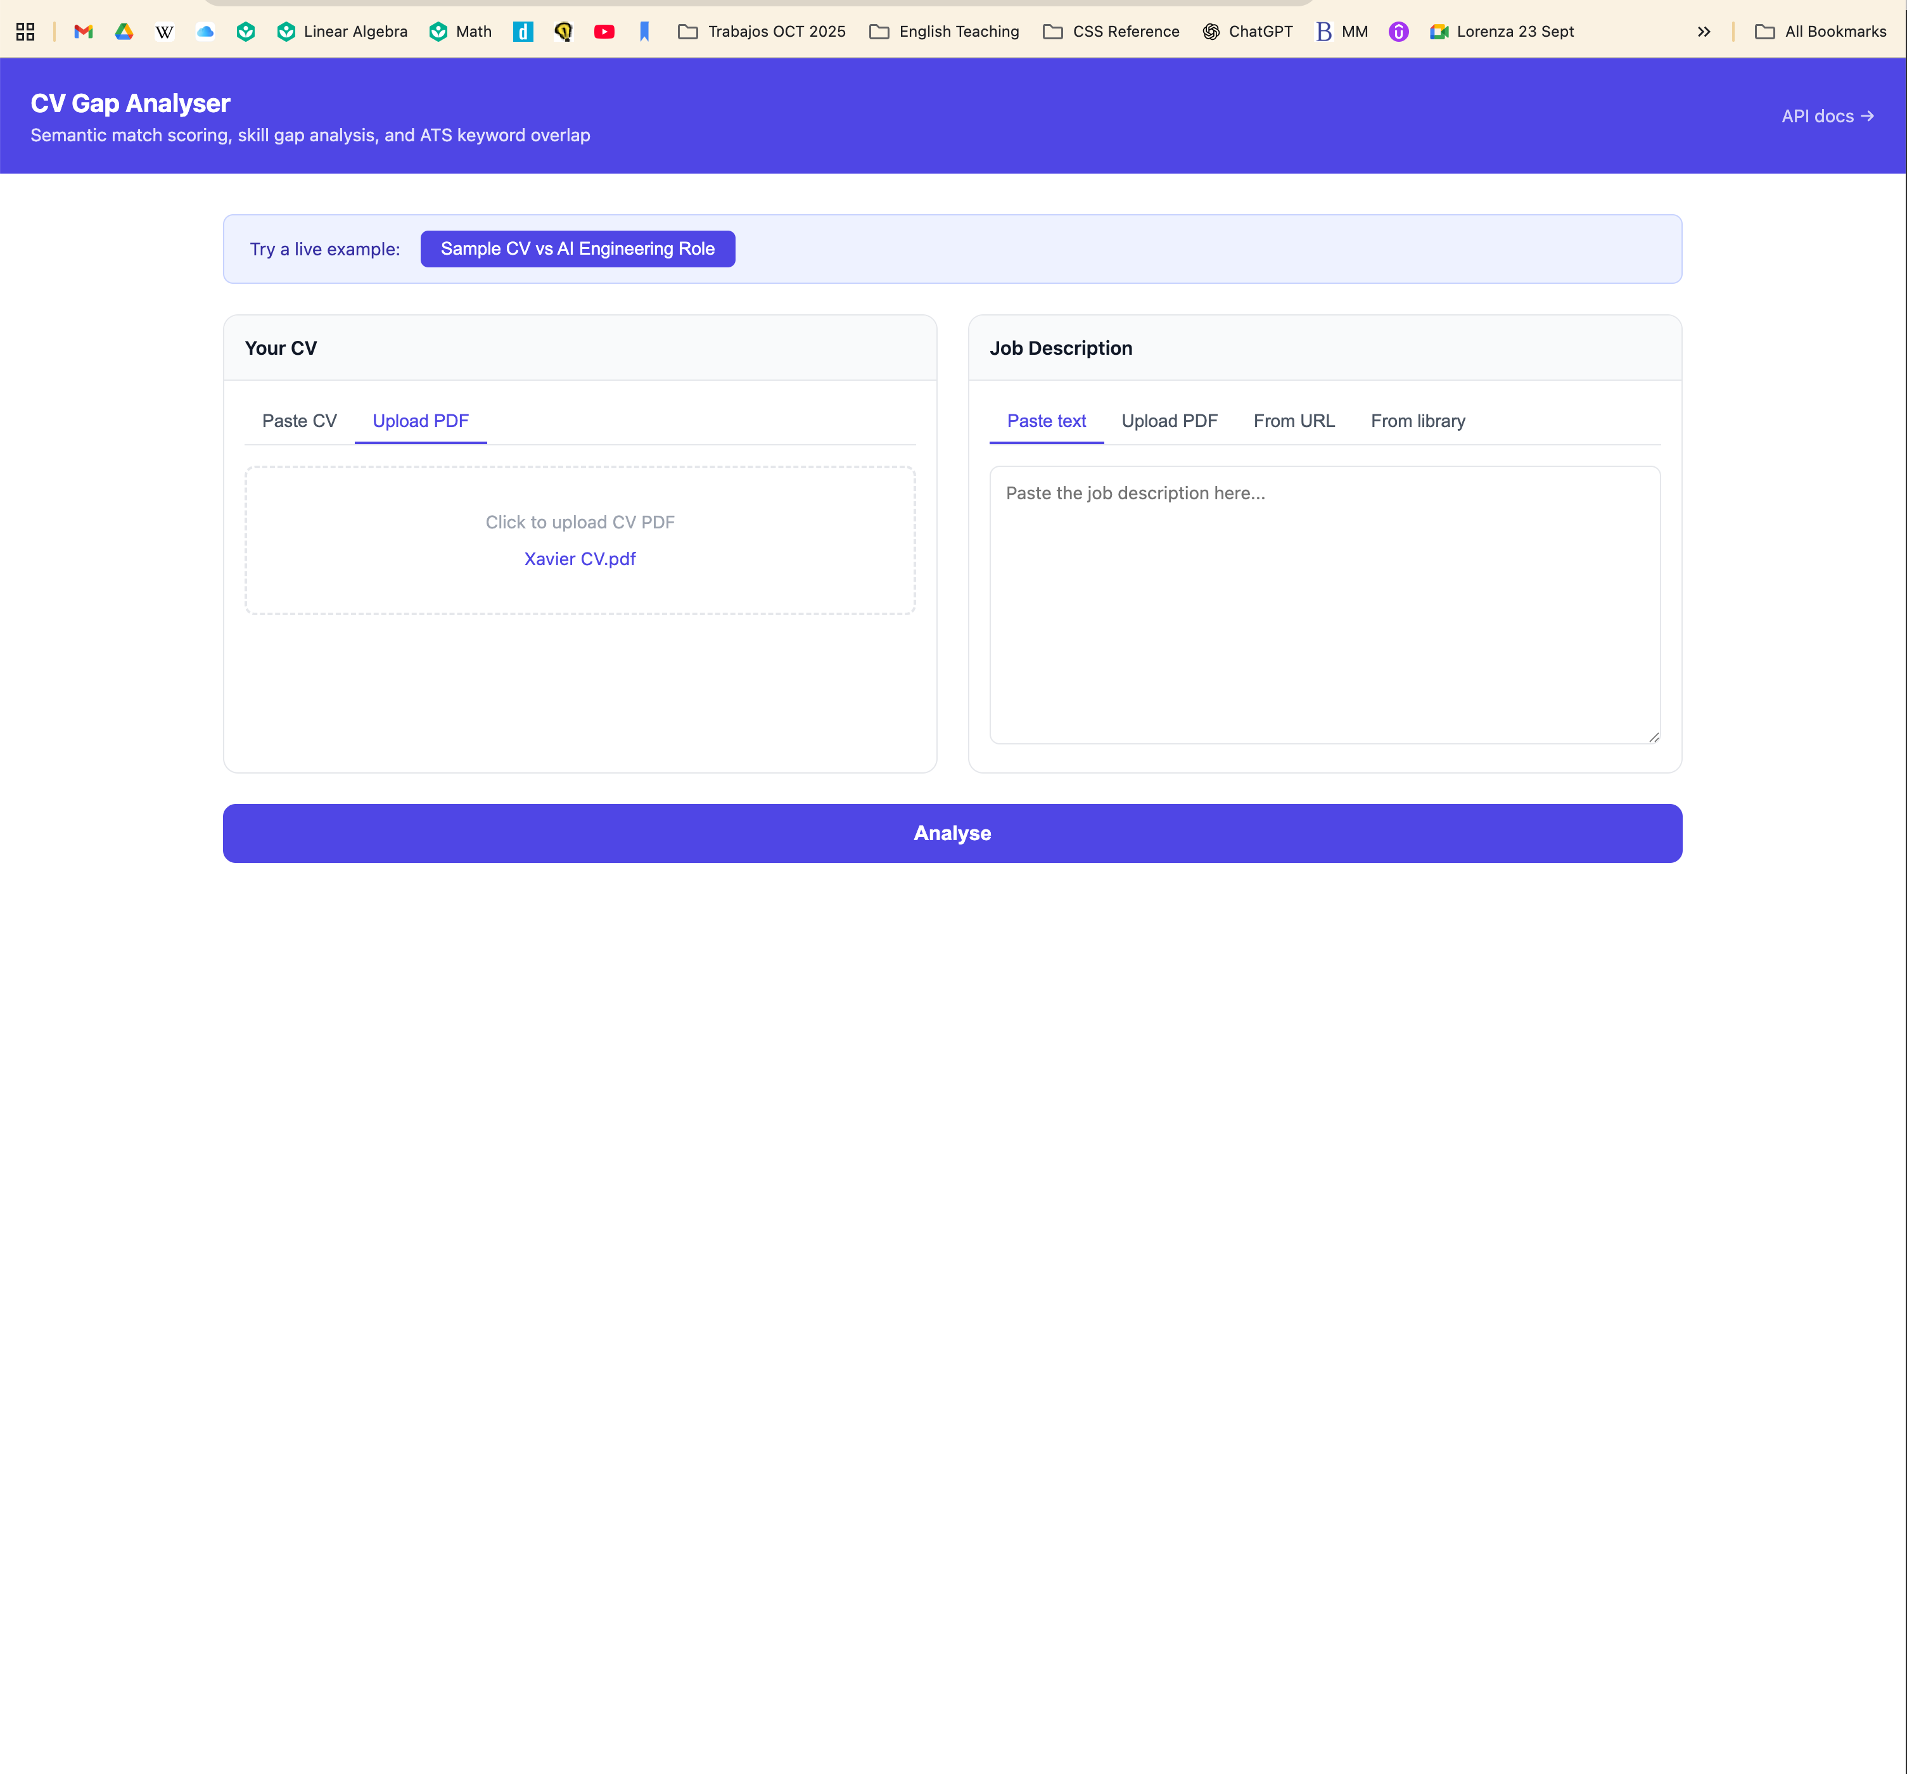Open the Linear Algebra bookmark
Viewport: 1907px width, 1774px height.
(343, 32)
